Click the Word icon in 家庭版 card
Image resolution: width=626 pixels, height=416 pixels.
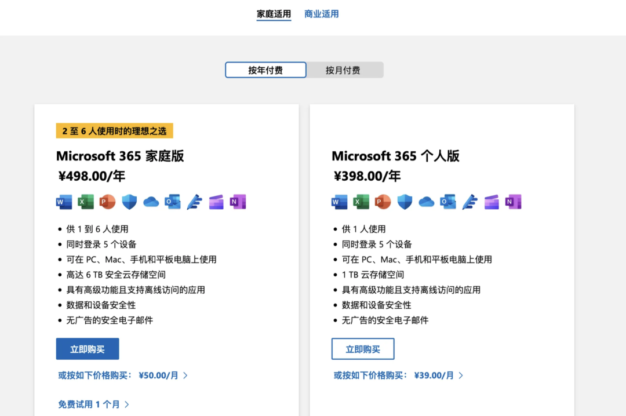(64, 202)
